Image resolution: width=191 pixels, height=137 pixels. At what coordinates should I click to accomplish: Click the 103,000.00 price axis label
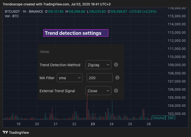click(x=177, y=114)
